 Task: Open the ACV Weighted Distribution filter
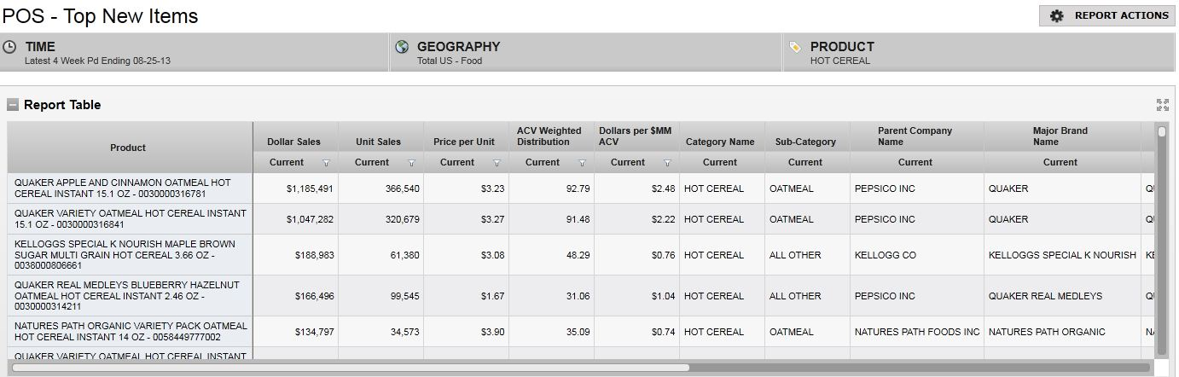582,163
